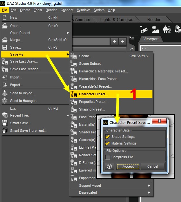Viewport: 181px width, 202px height.
Task: Close the Character Preset Save dialog
Action: (x=159, y=121)
